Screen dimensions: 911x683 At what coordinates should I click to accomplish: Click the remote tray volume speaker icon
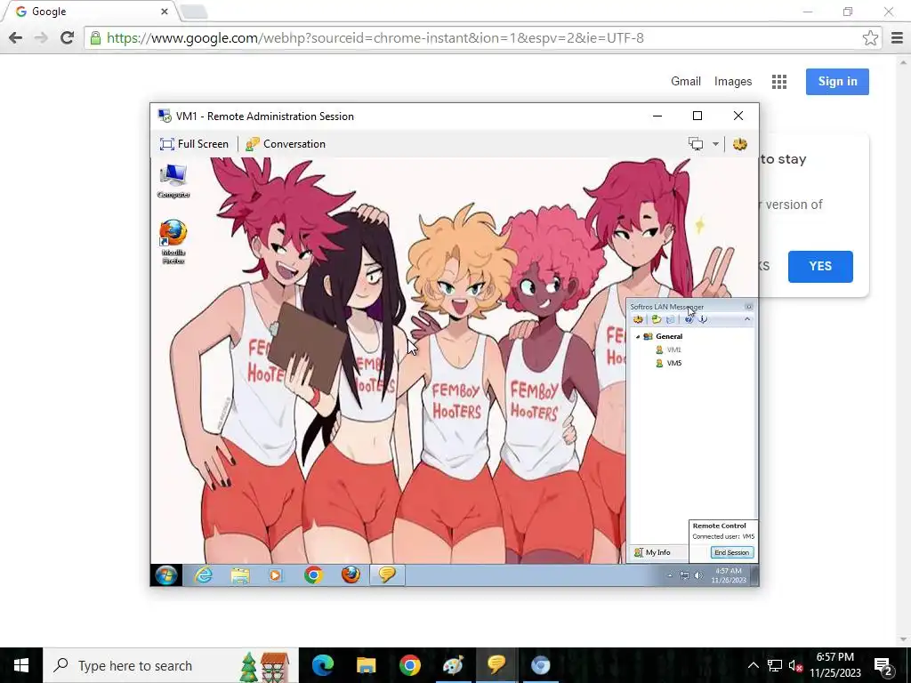698,575
